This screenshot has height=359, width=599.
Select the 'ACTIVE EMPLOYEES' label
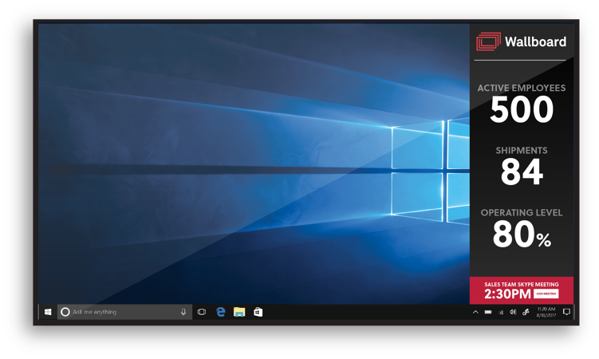pyautogui.click(x=522, y=88)
